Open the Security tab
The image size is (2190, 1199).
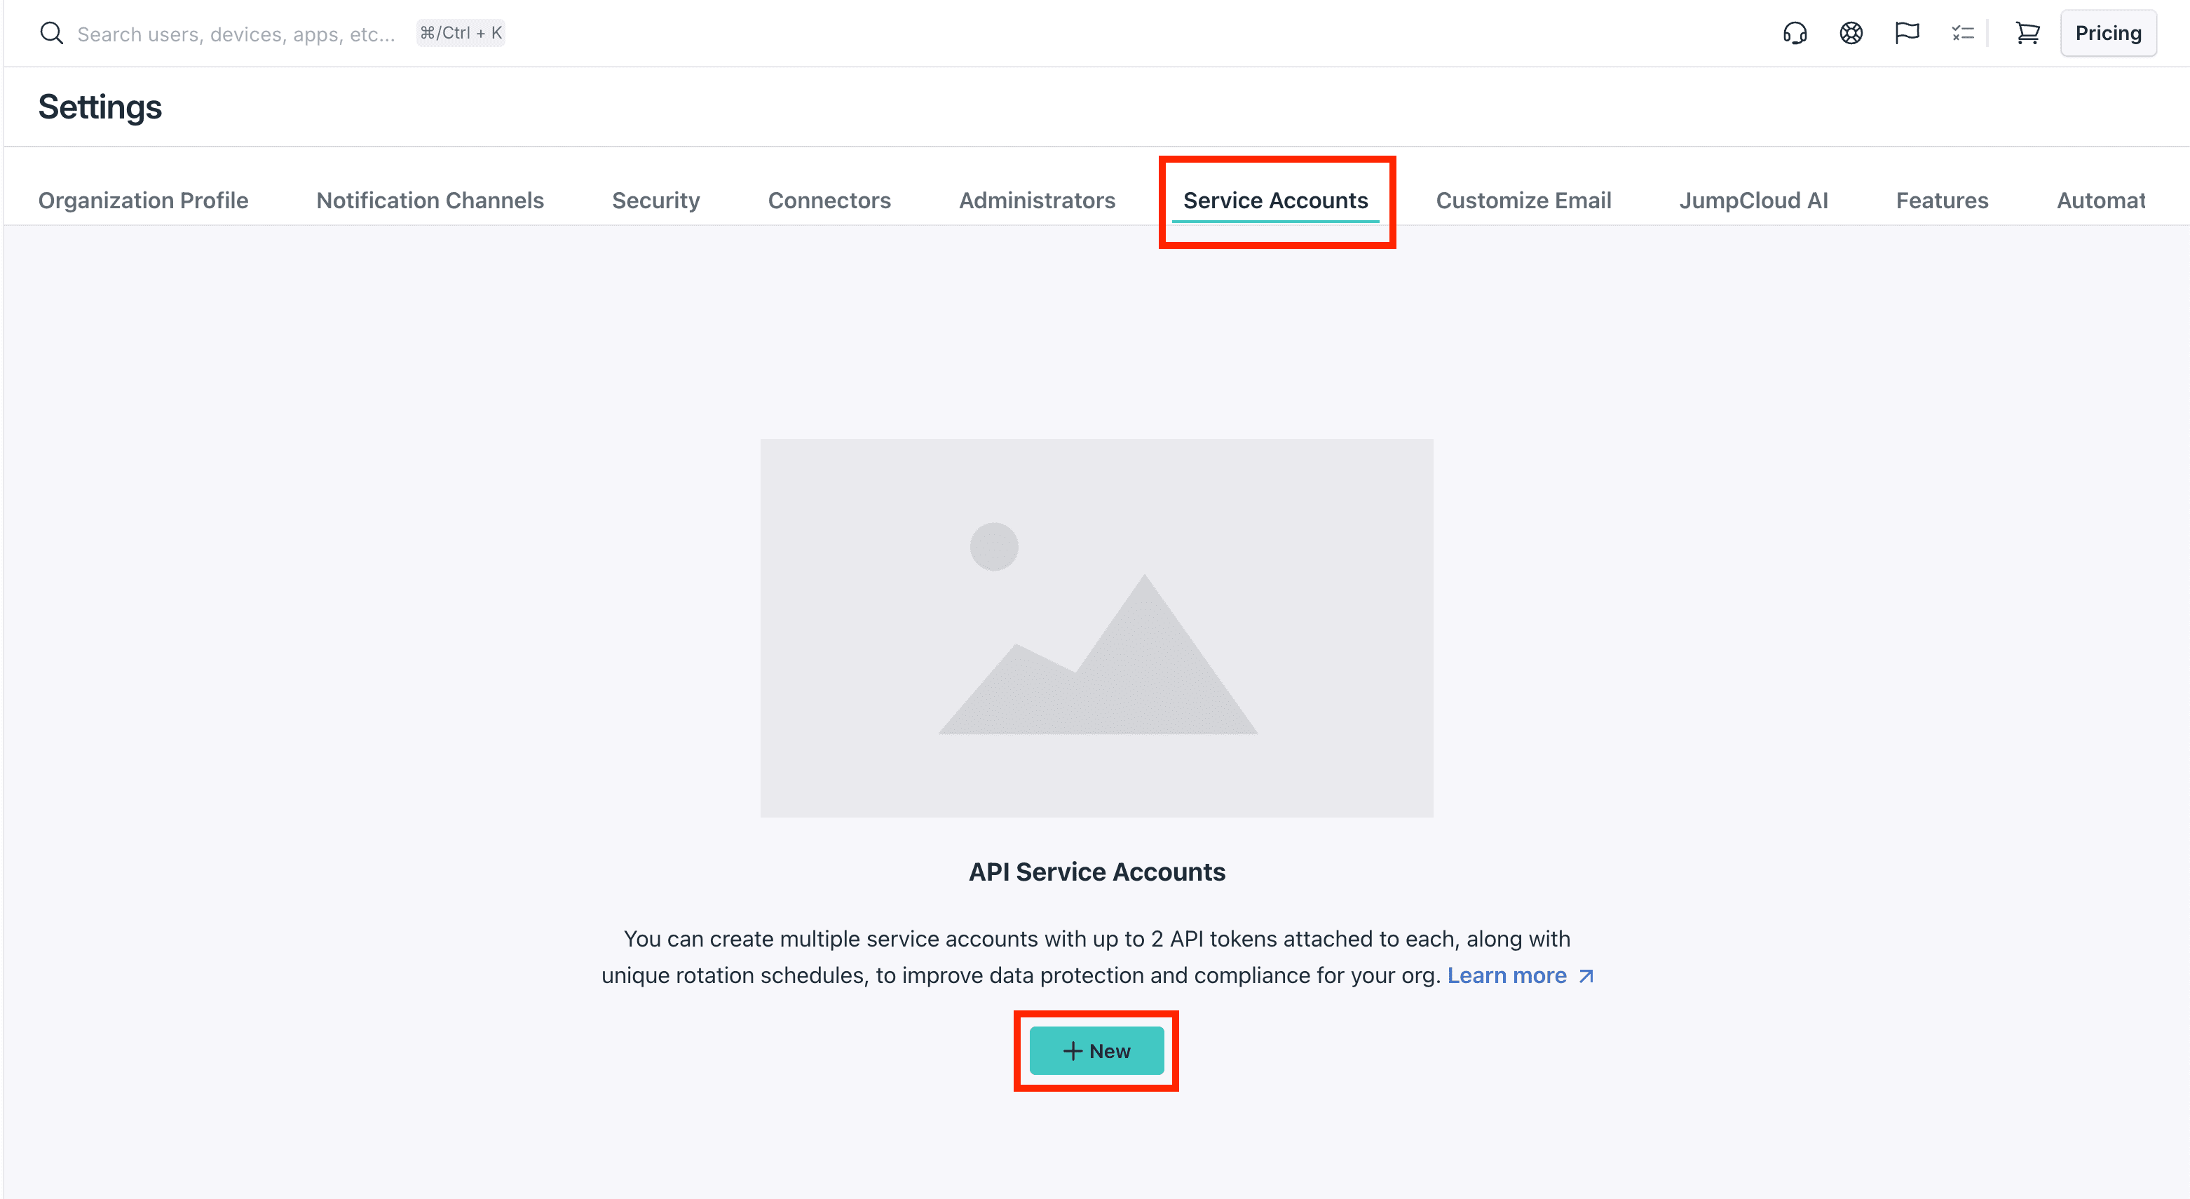pos(655,201)
